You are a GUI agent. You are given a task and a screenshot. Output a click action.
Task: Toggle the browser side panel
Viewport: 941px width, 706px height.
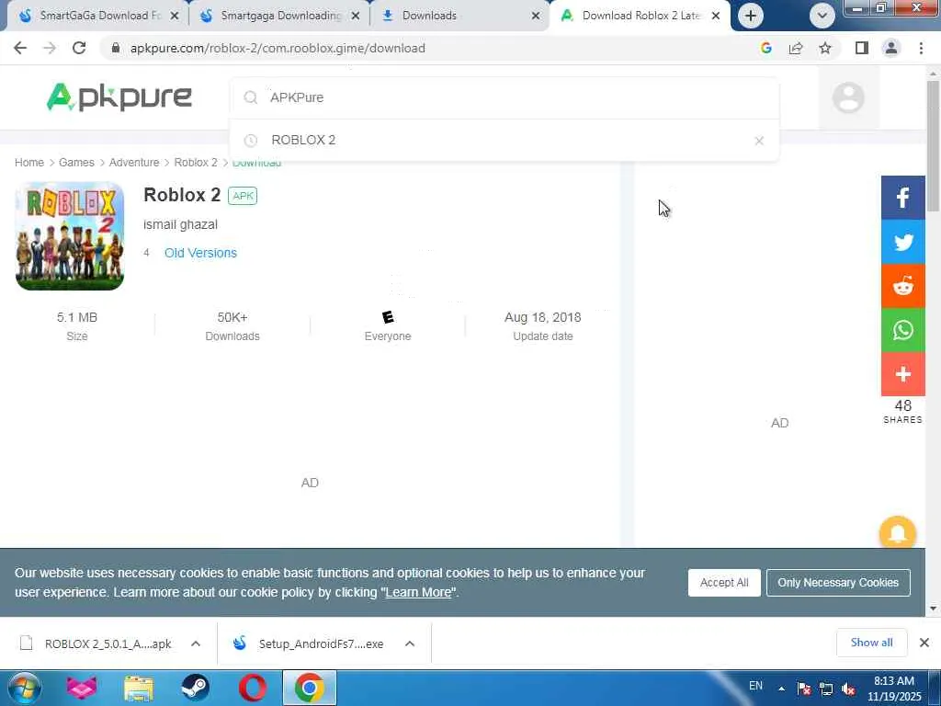(x=861, y=48)
